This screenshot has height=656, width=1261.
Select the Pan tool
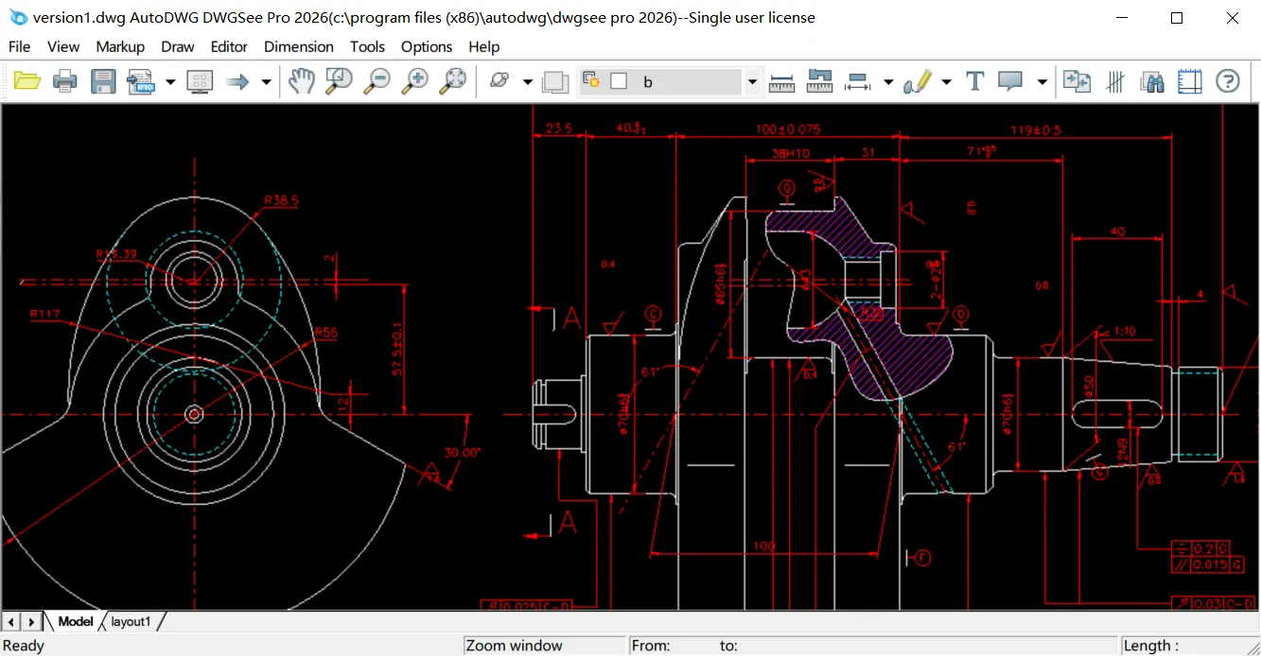coord(300,81)
